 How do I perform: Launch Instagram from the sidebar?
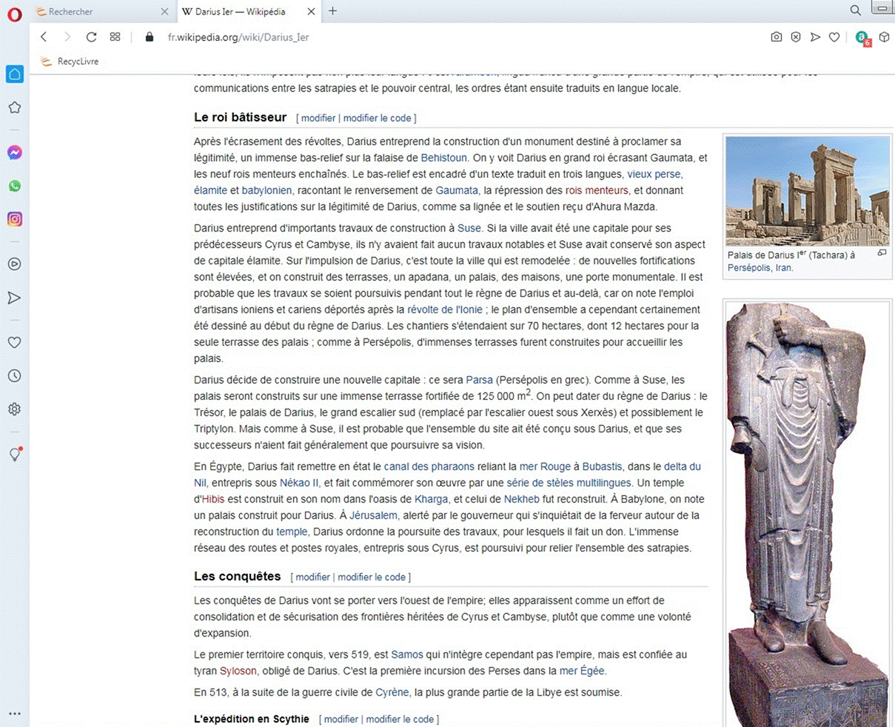(x=15, y=219)
